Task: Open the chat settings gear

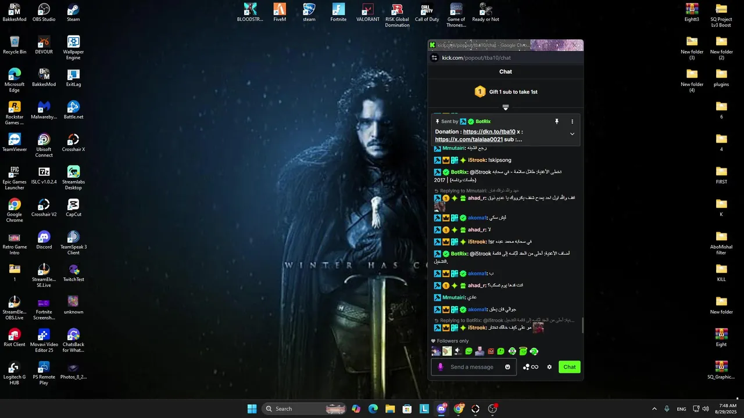Action: (x=549, y=367)
